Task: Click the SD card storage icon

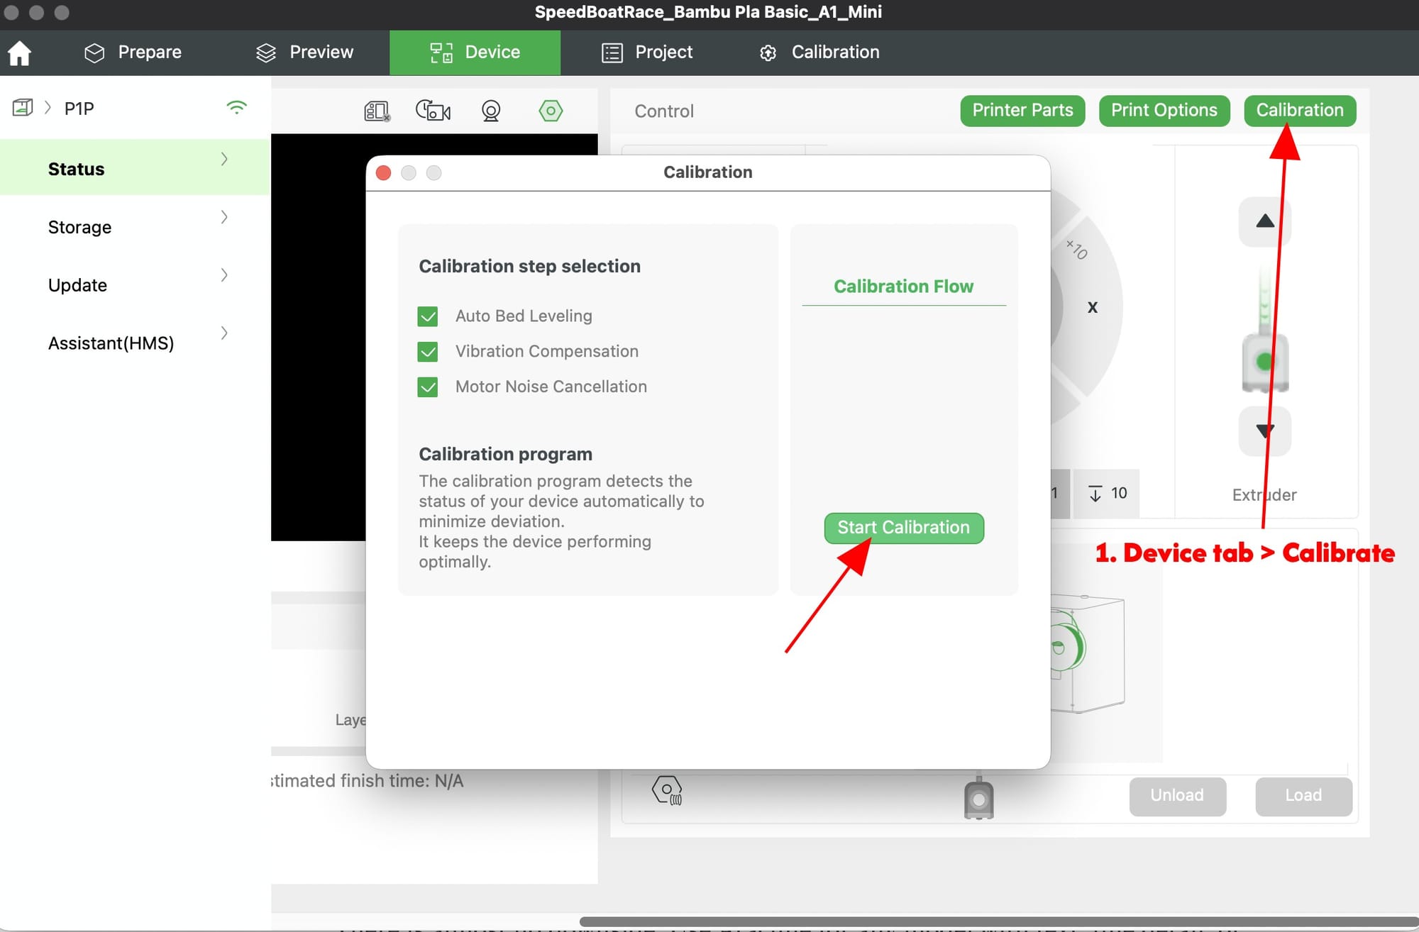Action: coord(377,111)
